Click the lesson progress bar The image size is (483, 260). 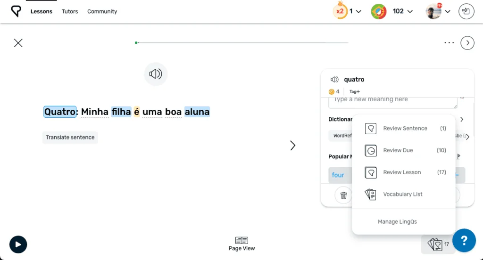click(242, 43)
